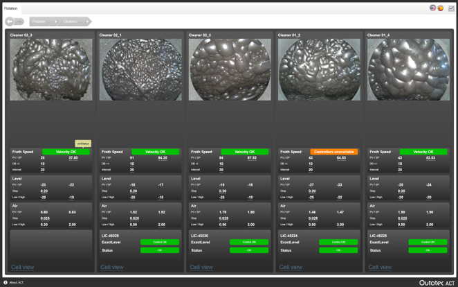Edit Level low limit -25 in Cleaner 02_1
Image resolution: width=458 pixels, height=287 pixels.
tap(133, 197)
